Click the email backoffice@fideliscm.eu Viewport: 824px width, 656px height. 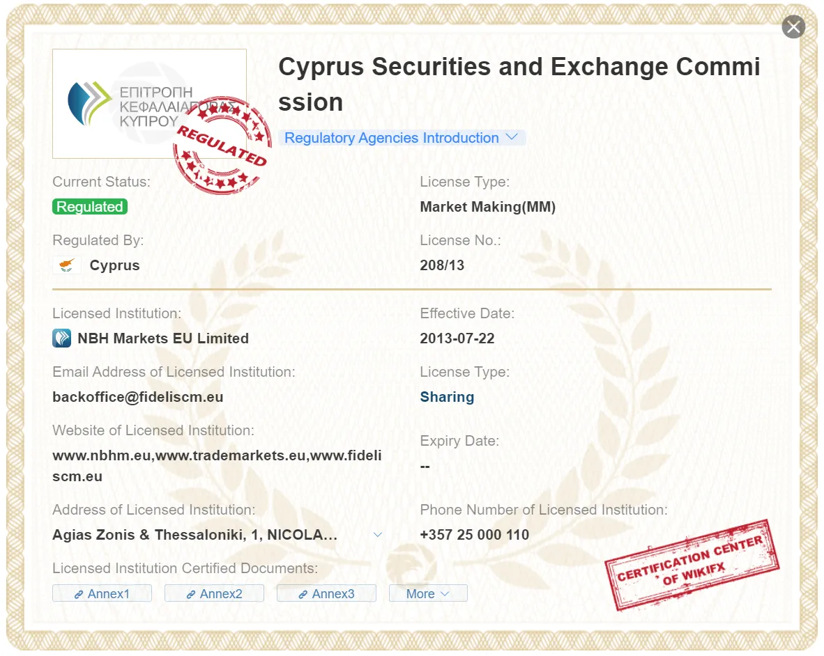pyautogui.click(x=138, y=397)
